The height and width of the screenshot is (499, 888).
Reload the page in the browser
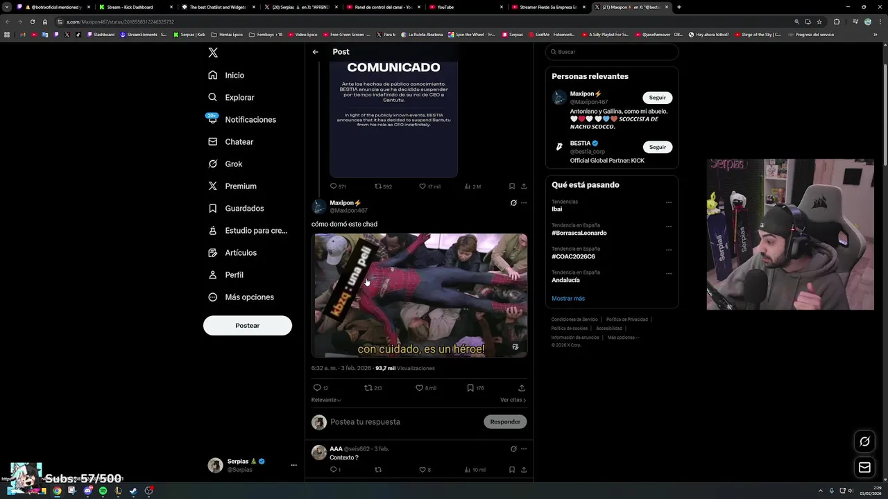click(33, 21)
